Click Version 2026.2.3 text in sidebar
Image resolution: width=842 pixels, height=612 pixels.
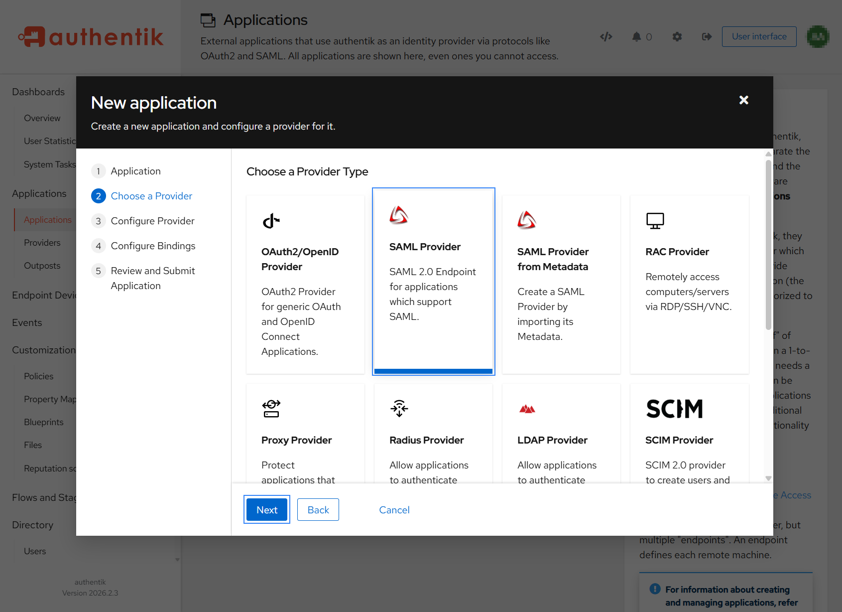click(x=90, y=593)
